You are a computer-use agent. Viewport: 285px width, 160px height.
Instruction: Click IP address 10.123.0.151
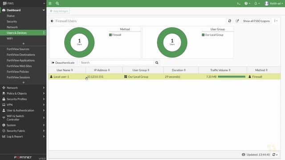pos(95,77)
